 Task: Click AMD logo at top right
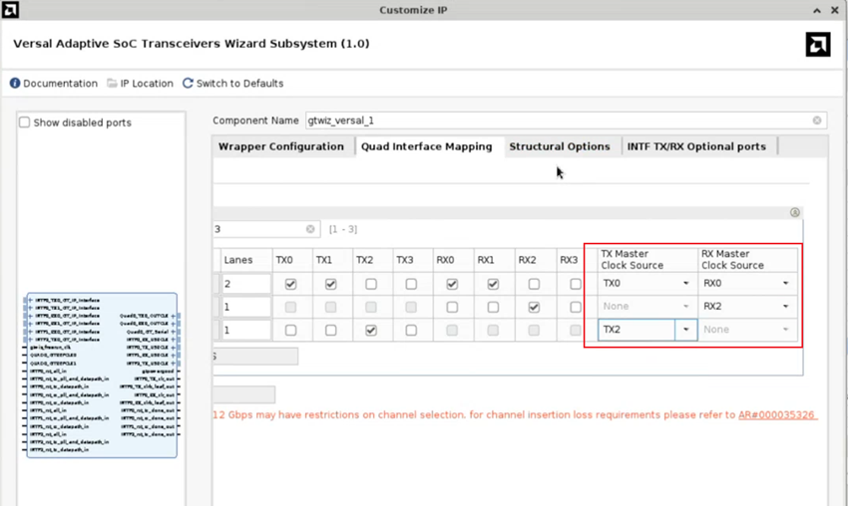coord(818,44)
